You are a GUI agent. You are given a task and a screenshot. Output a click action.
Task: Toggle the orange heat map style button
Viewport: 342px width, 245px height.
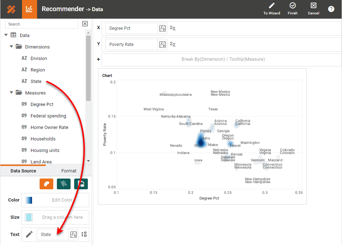point(46,184)
